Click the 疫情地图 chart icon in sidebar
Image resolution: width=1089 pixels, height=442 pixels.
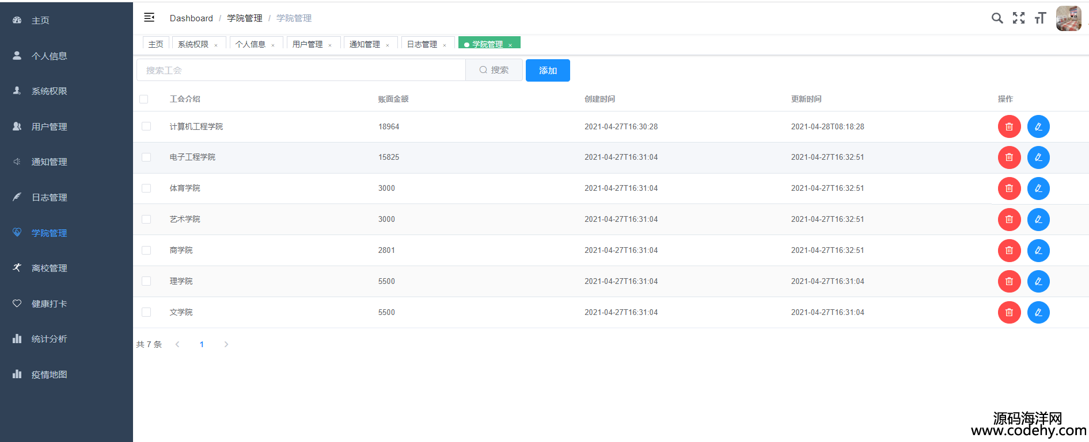click(x=17, y=374)
